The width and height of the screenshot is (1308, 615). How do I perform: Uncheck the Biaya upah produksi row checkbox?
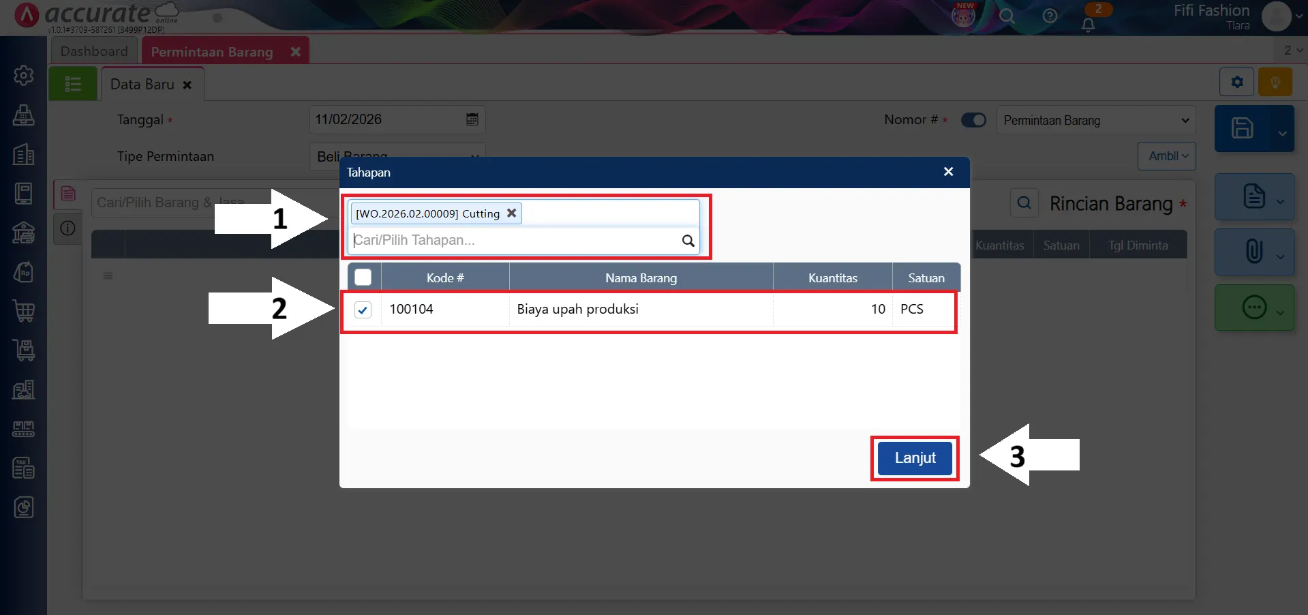coord(363,310)
